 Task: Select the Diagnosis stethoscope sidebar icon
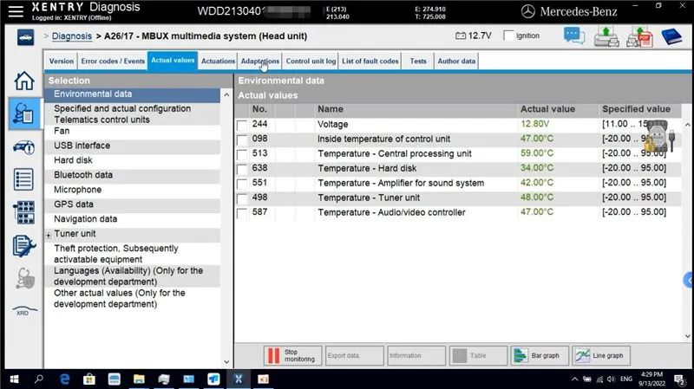tap(24, 113)
